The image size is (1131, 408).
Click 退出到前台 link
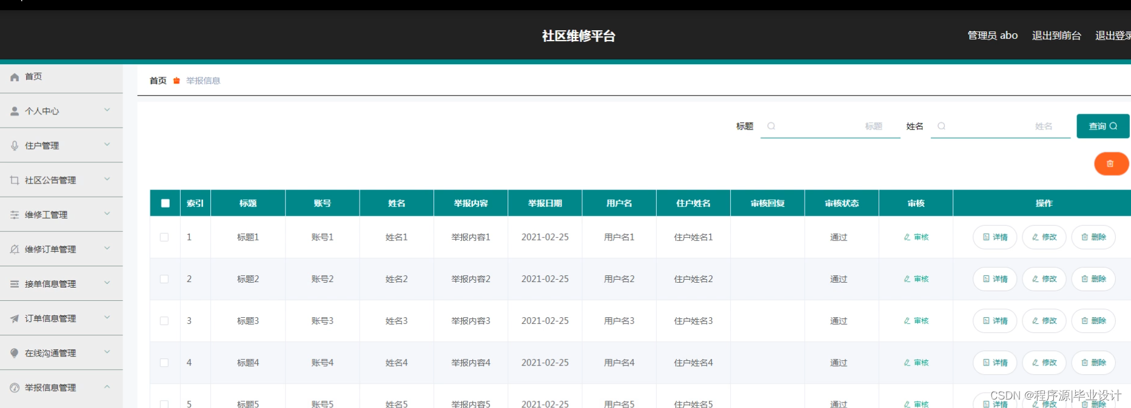(1056, 36)
